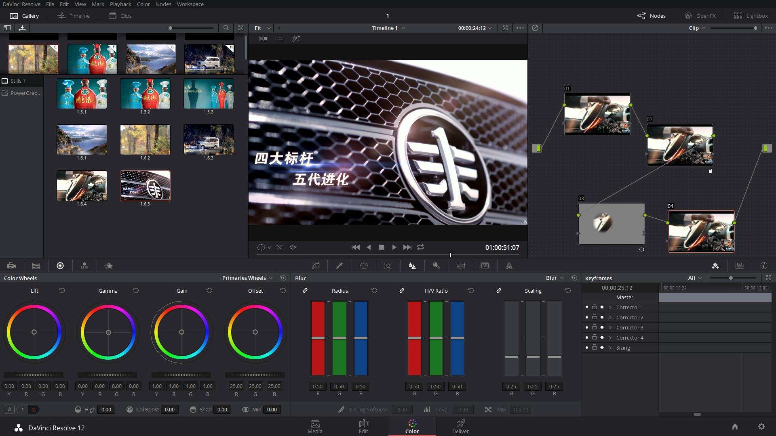Image resolution: width=776 pixels, height=436 pixels.
Task: Open the Color Match palette
Action: [x=36, y=266]
